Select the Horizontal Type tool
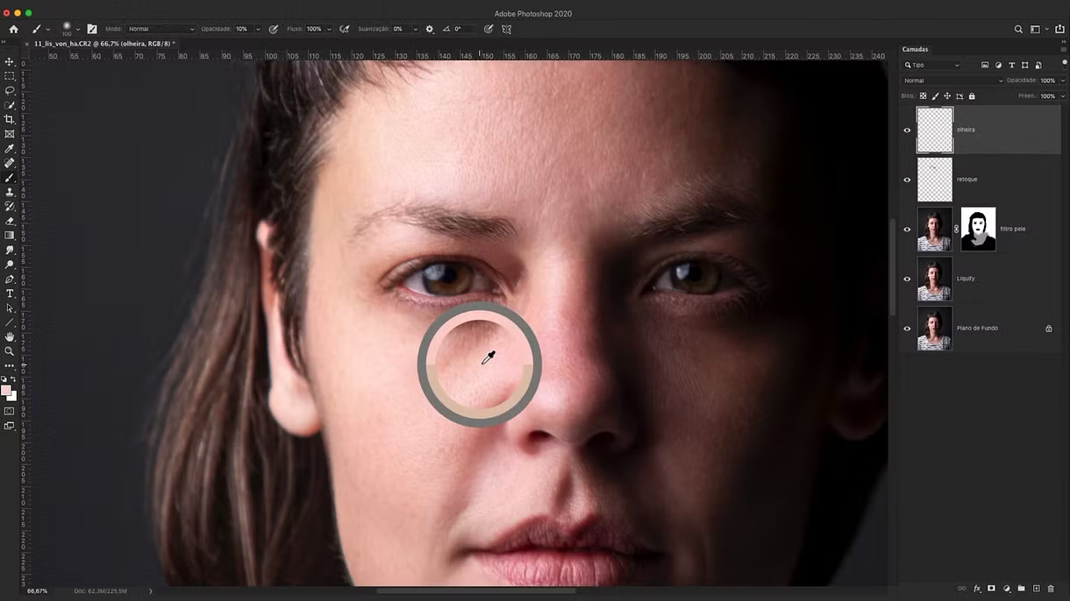The image size is (1070, 601). [10, 293]
